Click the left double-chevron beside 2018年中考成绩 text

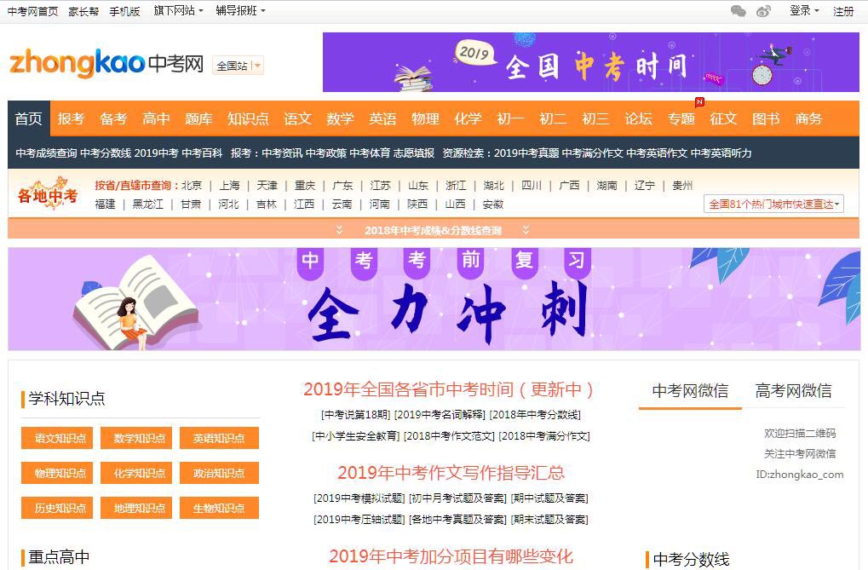(x=339, y=230)
